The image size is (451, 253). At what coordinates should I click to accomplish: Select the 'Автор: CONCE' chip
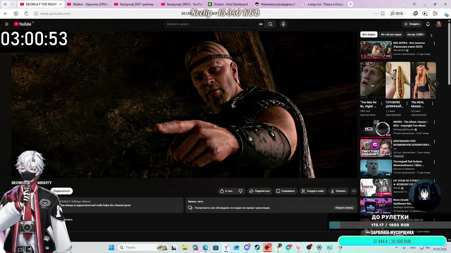[x=416, y=35]
